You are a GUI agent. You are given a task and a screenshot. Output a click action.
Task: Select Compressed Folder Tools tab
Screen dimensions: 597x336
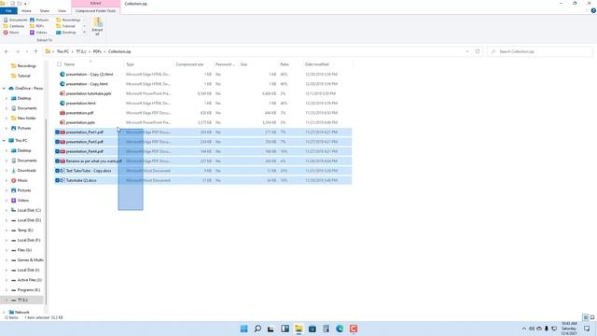tap(95, 10)
